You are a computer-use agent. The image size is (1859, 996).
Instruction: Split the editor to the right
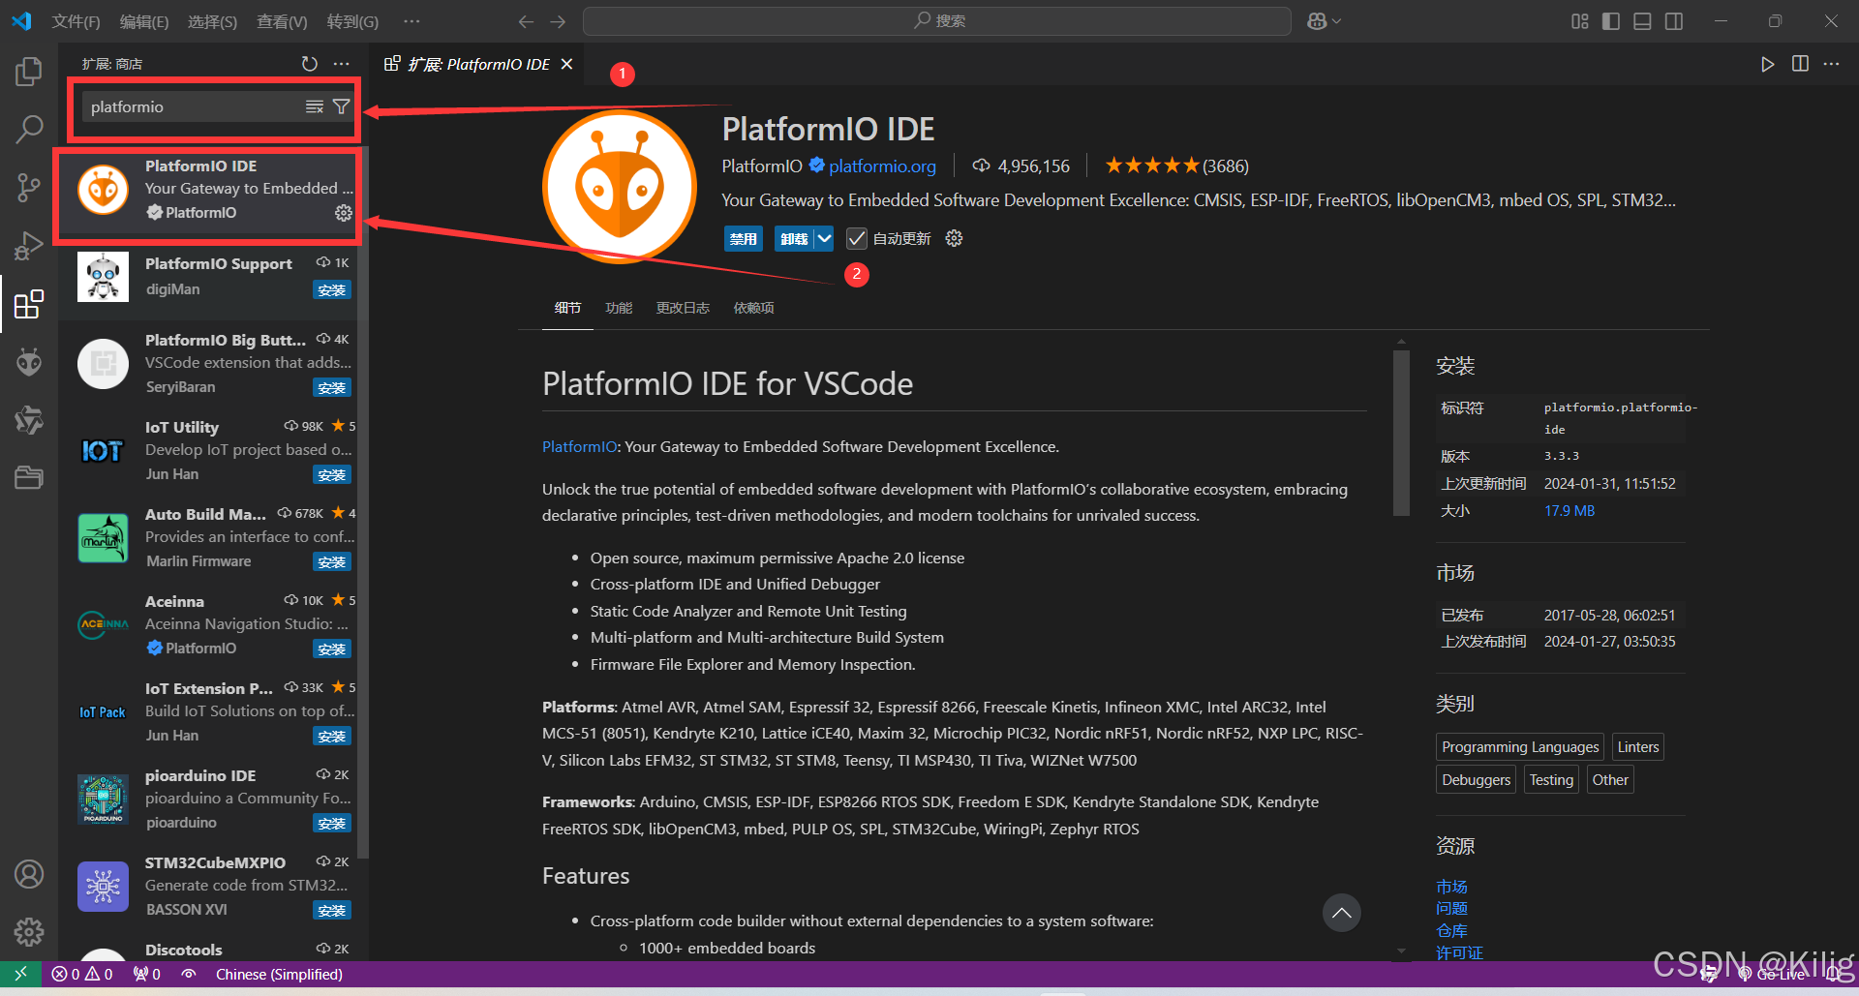pos(1800,64)
